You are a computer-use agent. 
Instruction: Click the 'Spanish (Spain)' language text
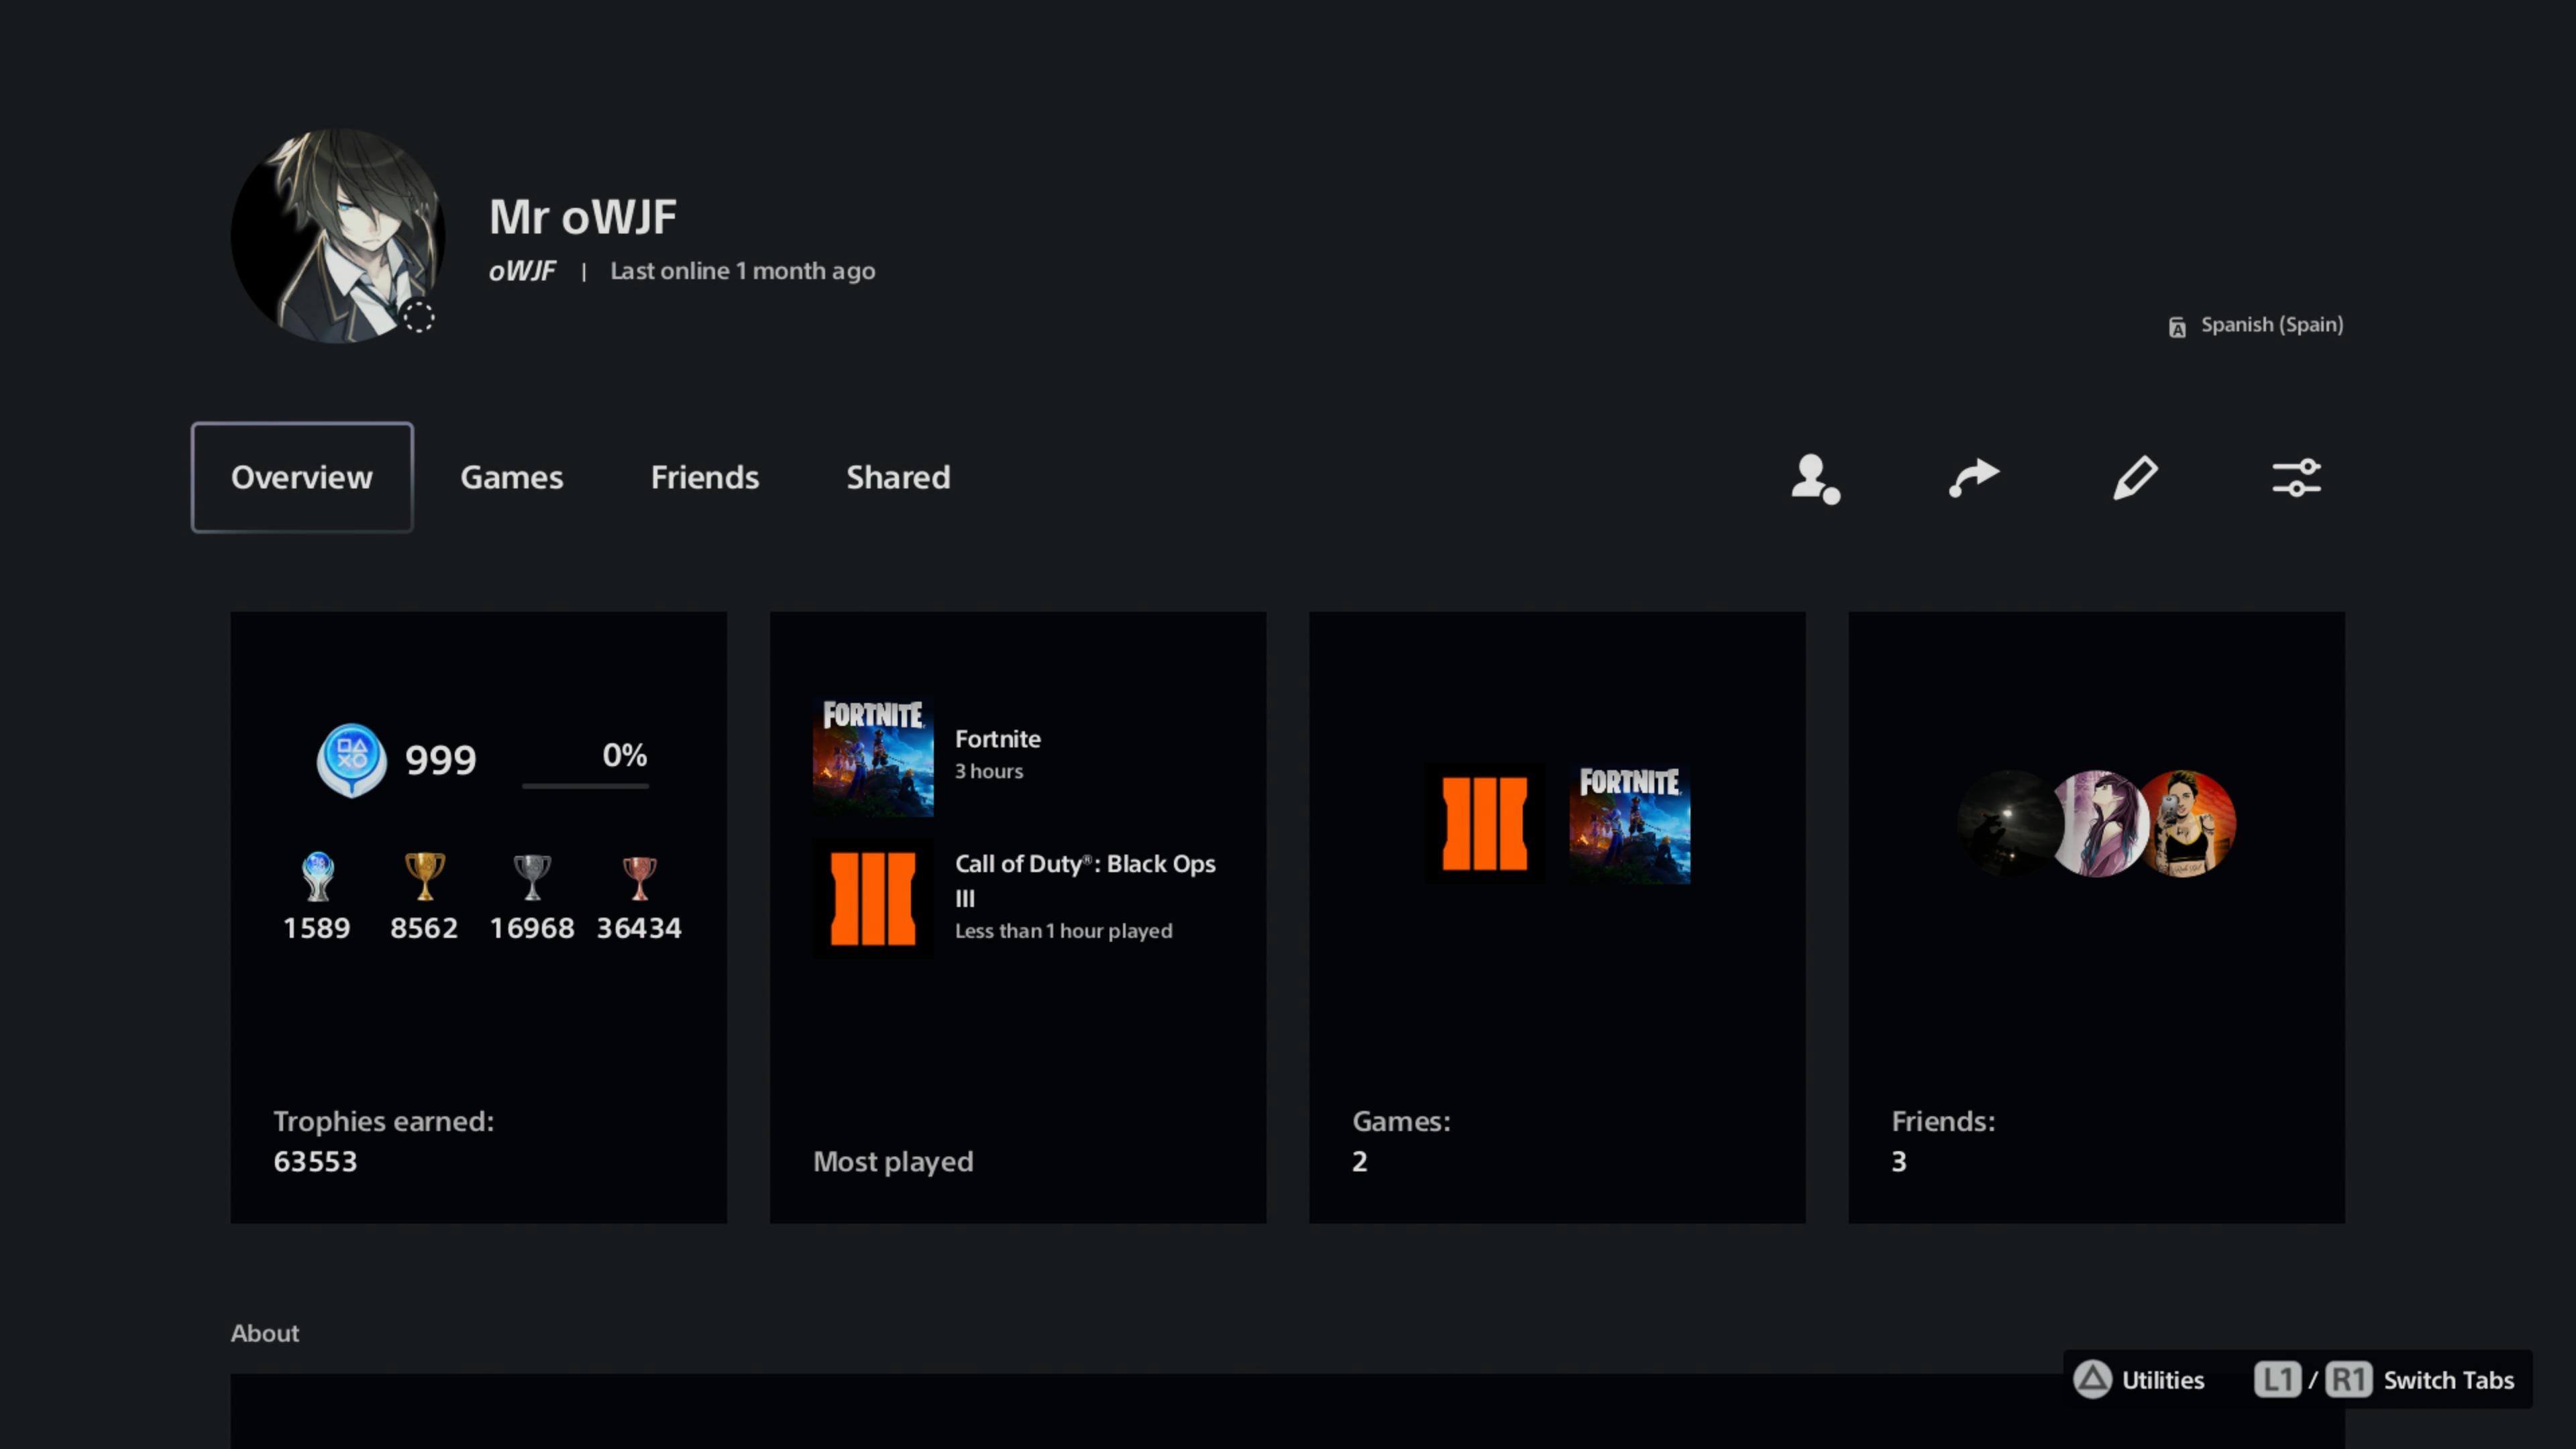tap(2272, 325)
